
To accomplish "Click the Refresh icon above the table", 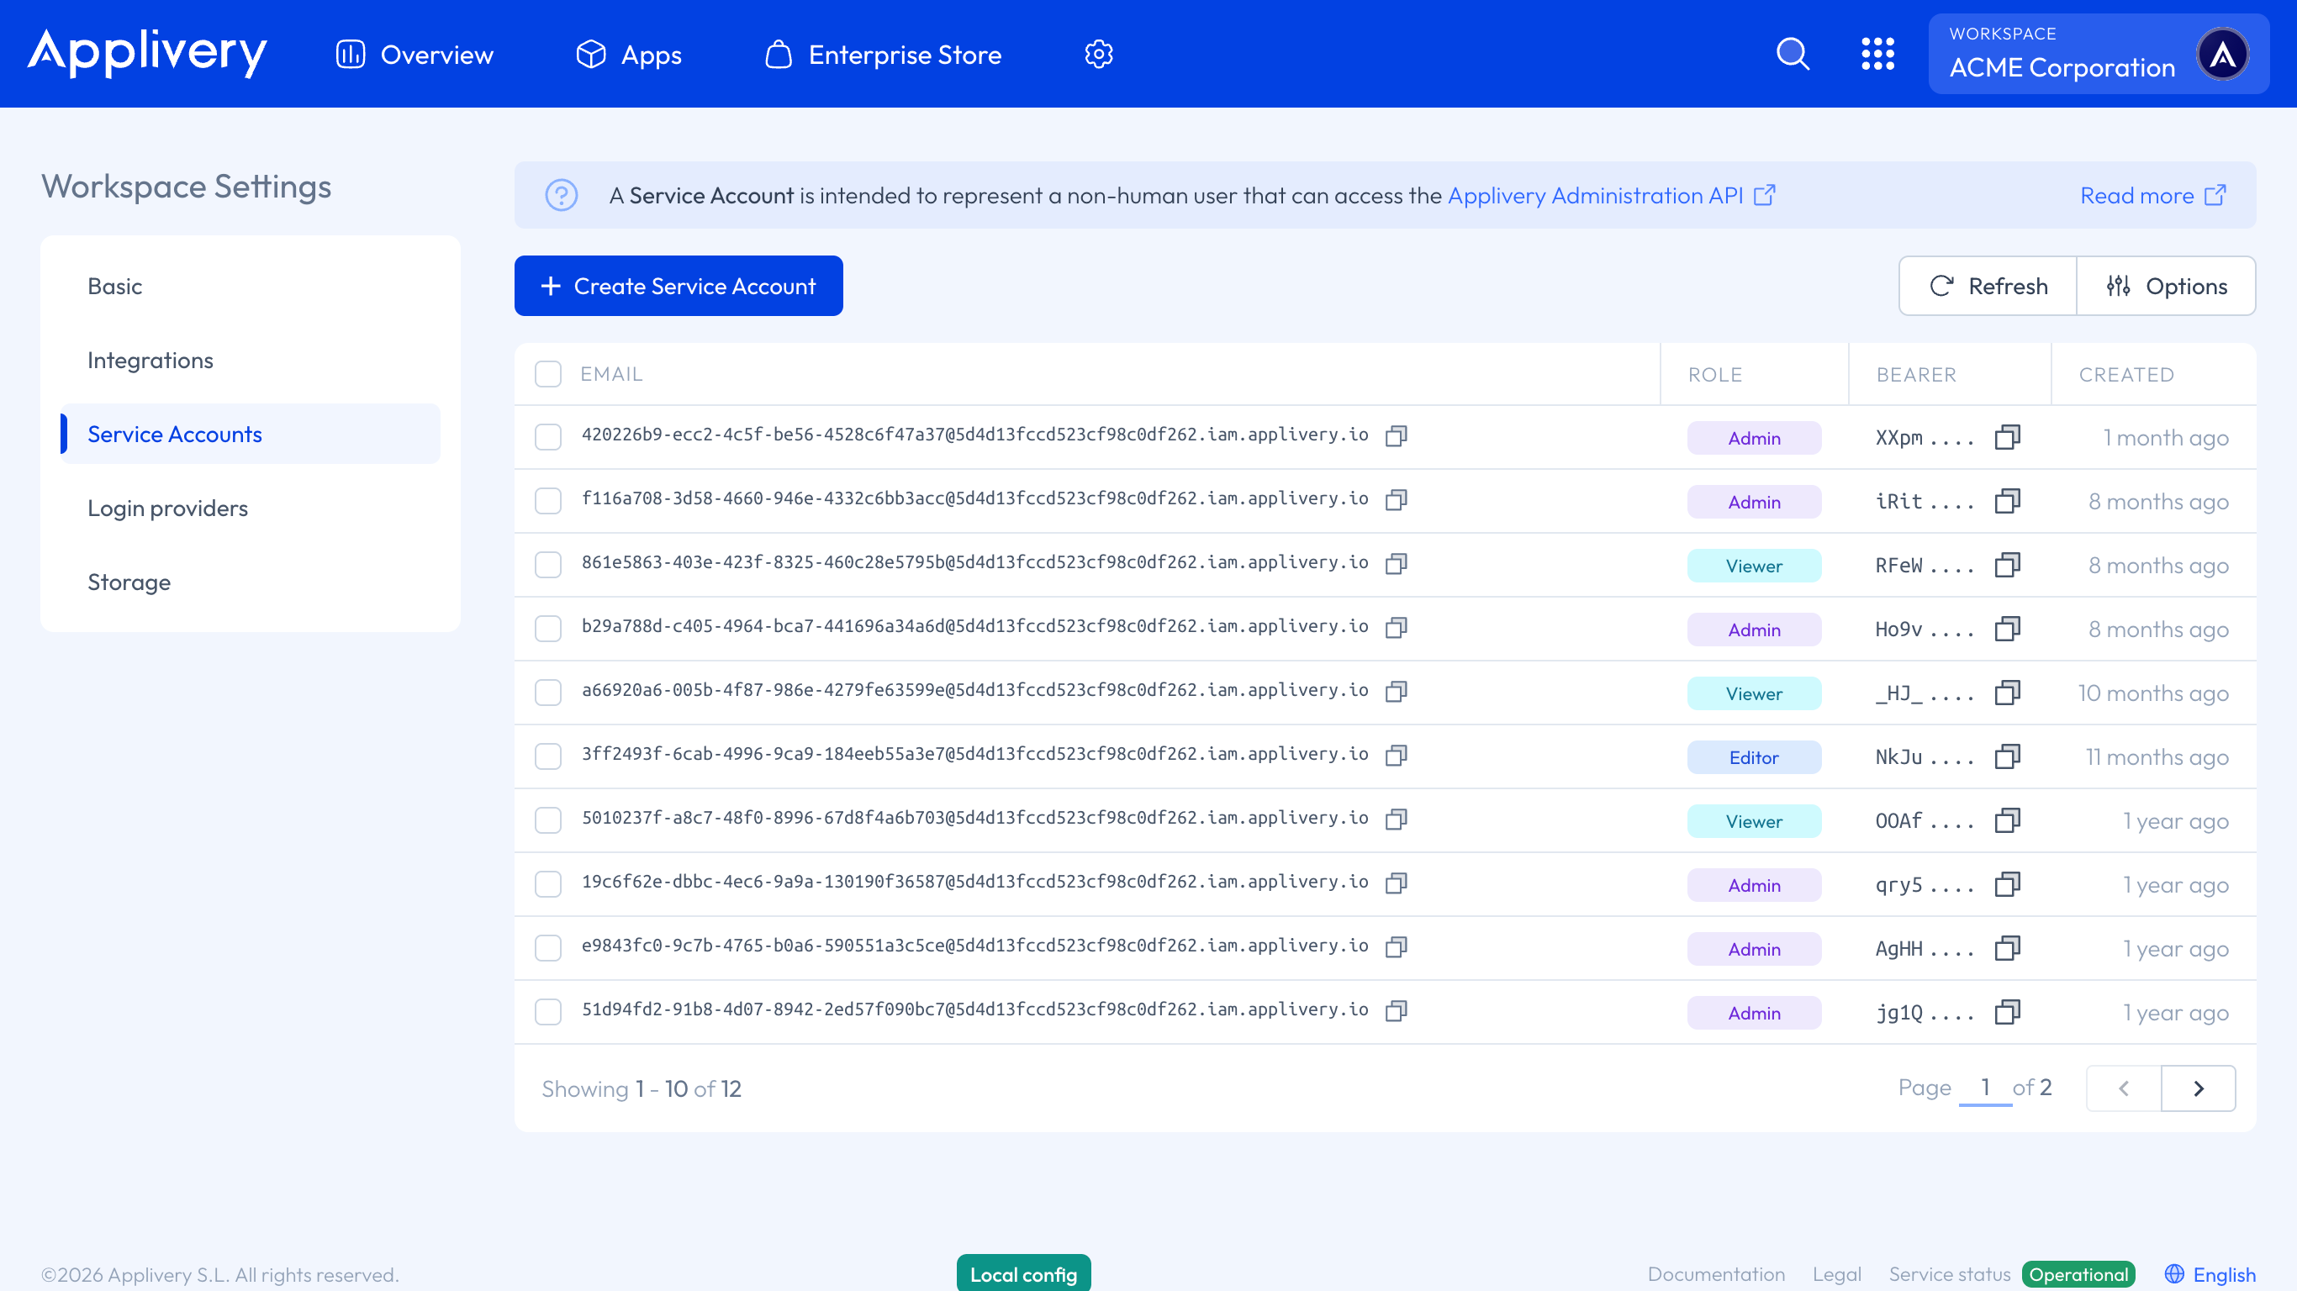I will point(1941,285).
